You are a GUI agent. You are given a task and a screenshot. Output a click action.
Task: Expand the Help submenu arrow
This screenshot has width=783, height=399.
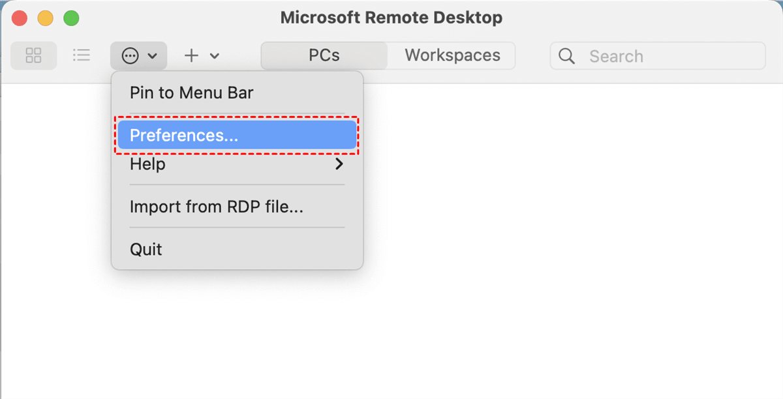click(x=339, y=164)
